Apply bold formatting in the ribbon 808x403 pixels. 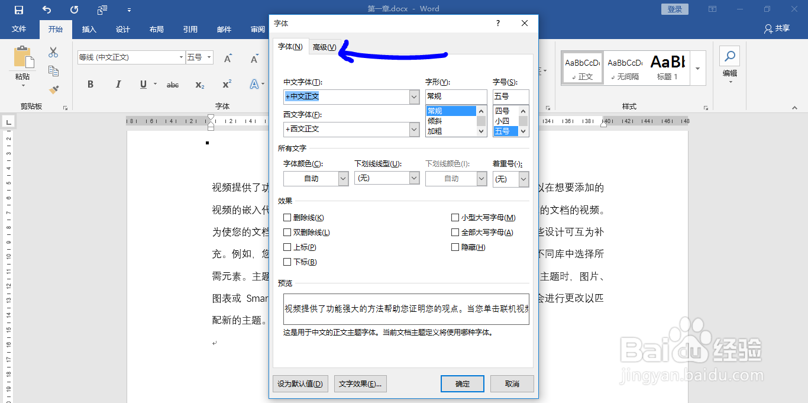tap(90, 85)
